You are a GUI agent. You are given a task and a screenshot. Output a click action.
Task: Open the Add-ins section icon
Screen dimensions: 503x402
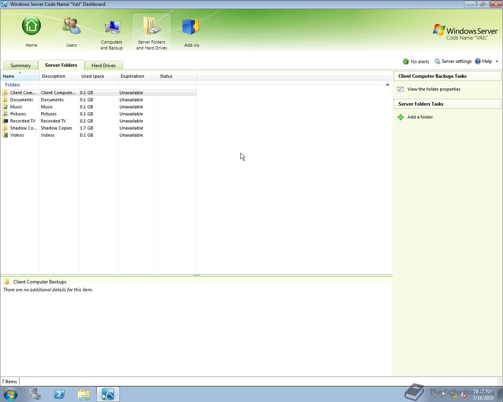[x=191, y=26]
